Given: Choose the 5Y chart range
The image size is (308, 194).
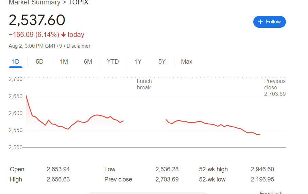Looking at the screenshot, I should (x=162, y=62).
